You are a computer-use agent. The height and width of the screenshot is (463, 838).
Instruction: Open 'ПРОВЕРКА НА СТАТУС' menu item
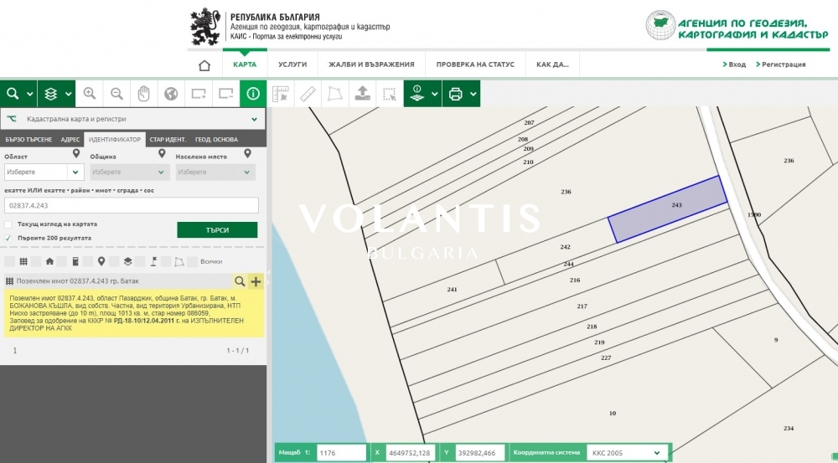pos(475,64)
